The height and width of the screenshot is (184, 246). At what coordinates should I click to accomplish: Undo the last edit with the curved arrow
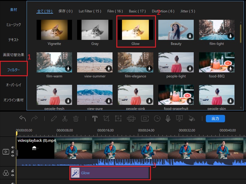click(22, 118)
